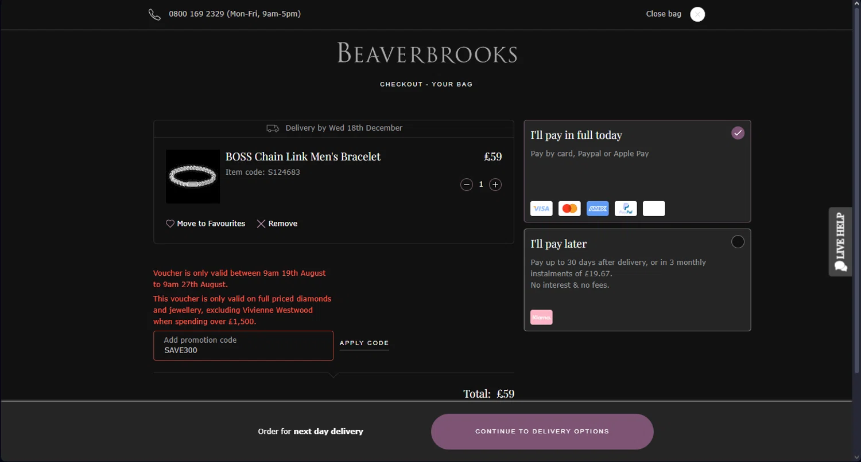Click the pink Klarna badge
The image size is (861, 462).
541,318
